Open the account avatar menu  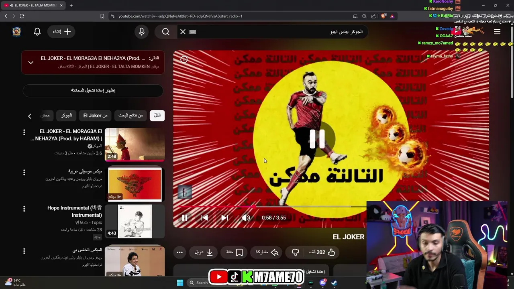(16, 32)
